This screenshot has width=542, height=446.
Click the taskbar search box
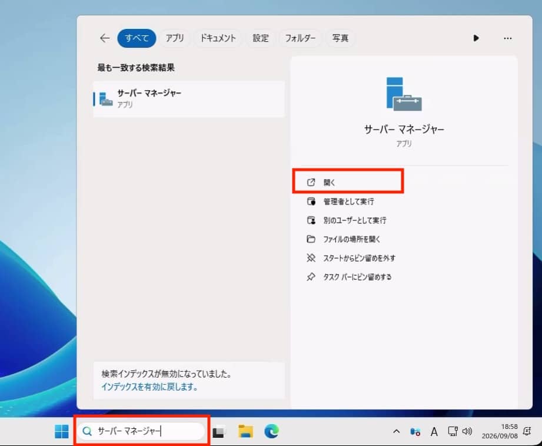141,431
